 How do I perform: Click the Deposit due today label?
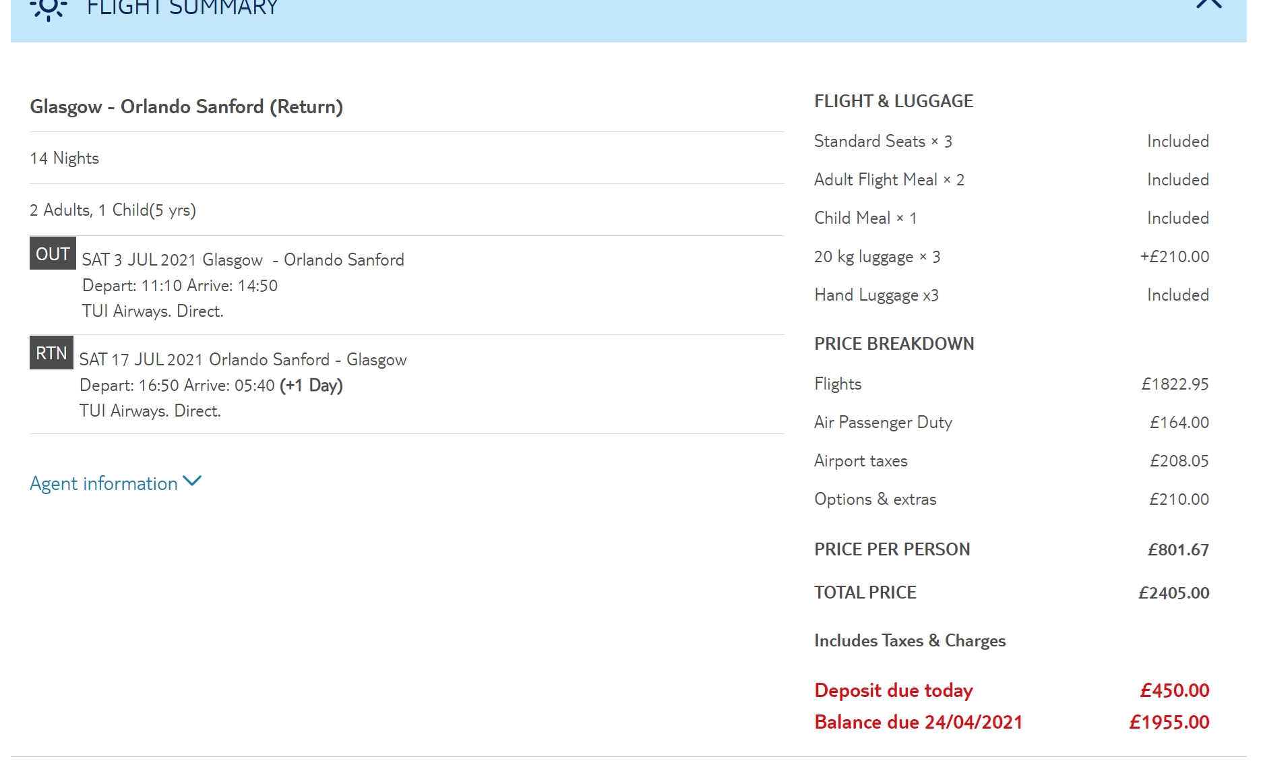(894, 690)
